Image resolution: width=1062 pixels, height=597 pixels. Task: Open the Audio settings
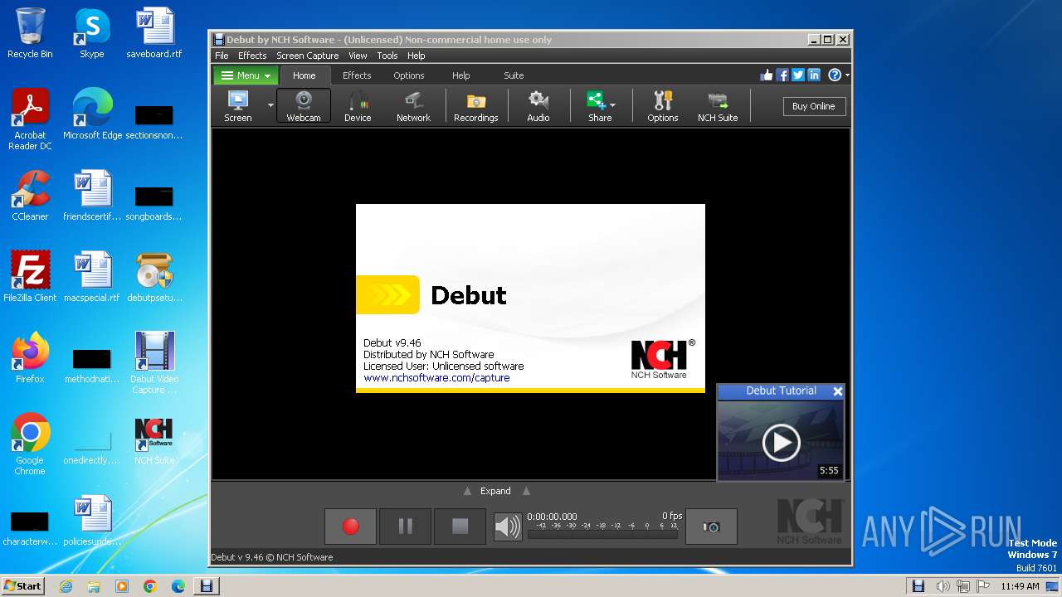[538, 106]
